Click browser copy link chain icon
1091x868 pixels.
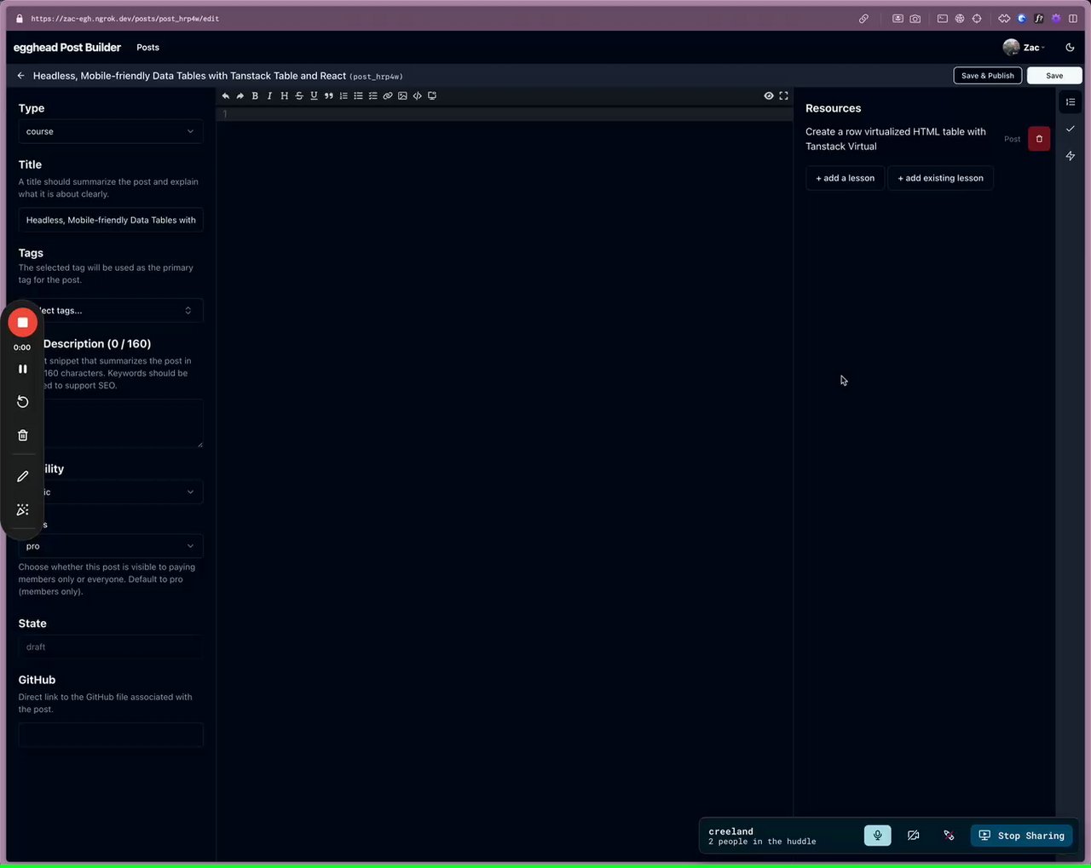[863, 19]
